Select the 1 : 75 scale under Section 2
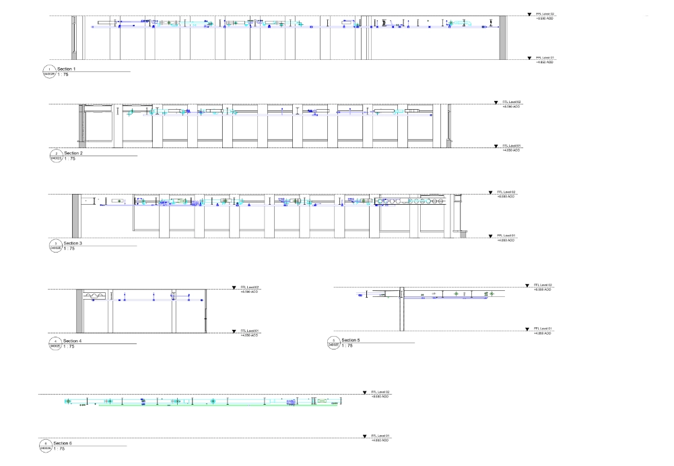Screen dimensions: 674x466 71,158
